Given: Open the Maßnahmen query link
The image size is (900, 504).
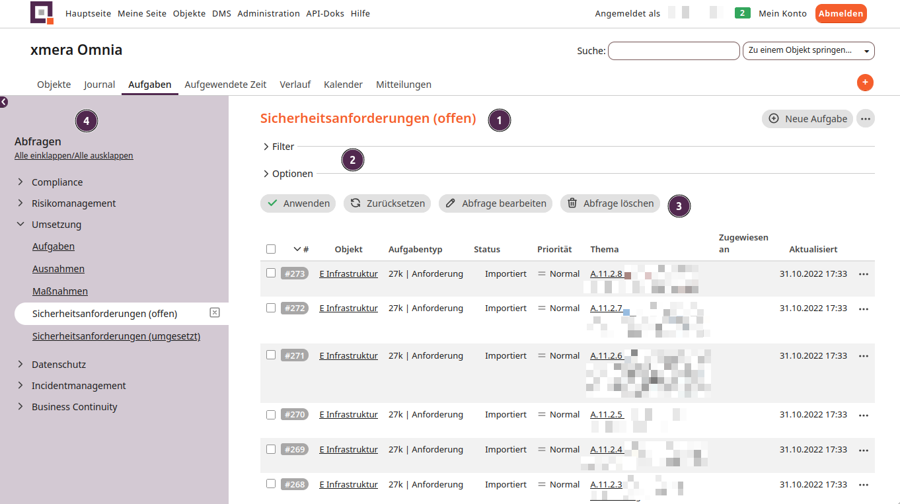Looking at the screenshot, I should pos(60,291).
